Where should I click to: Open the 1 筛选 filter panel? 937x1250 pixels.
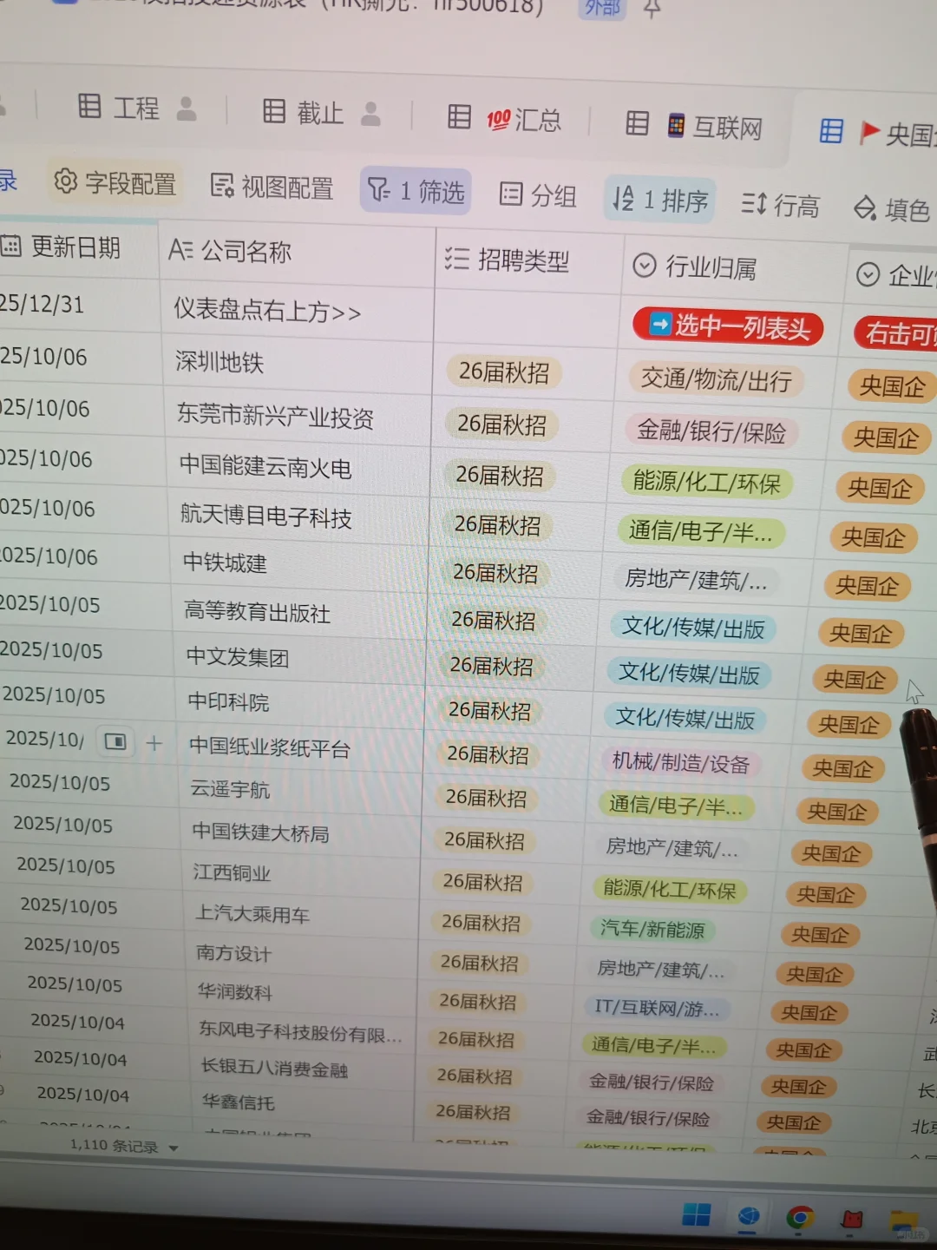click(416, 190)
